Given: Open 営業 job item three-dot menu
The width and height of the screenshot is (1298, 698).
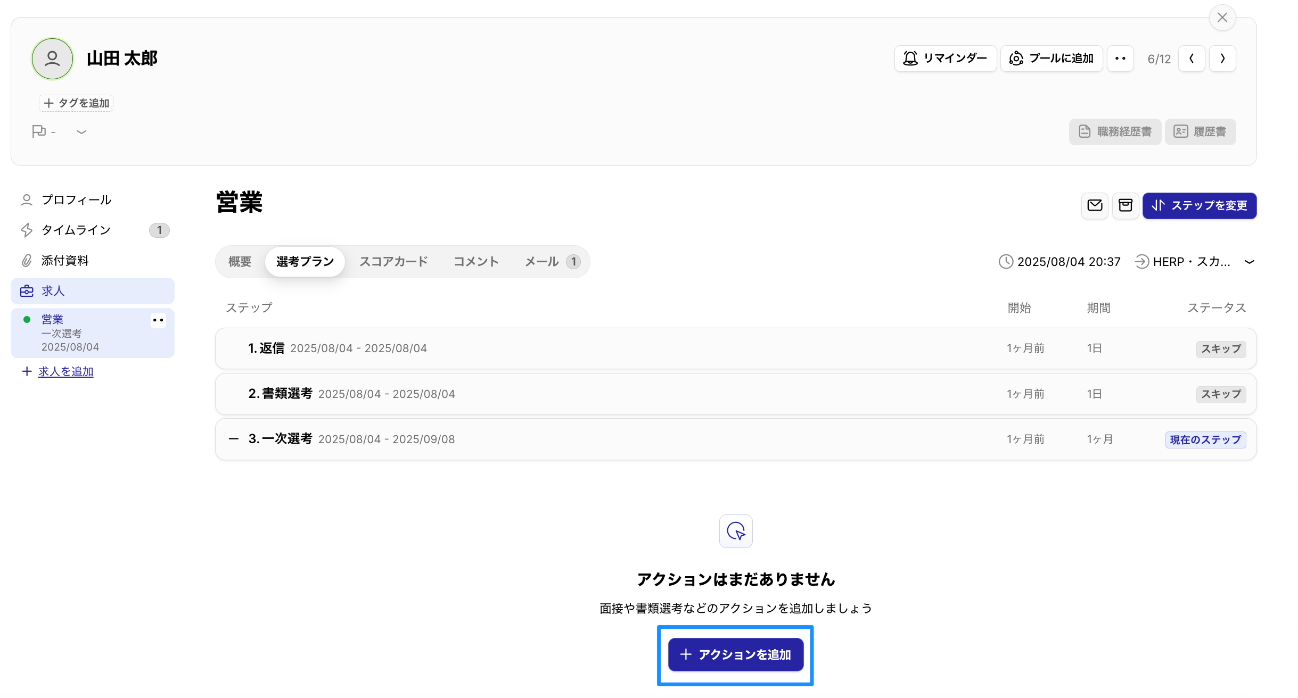Looking at the screenshot, I should pyautogui.click(x=158, y=320).
